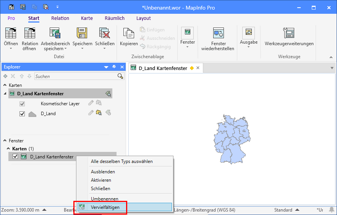The height and width of the screenshot is (215, 337).
Task: Open Standard dropdown in status bar
Action: pos(297,210)
